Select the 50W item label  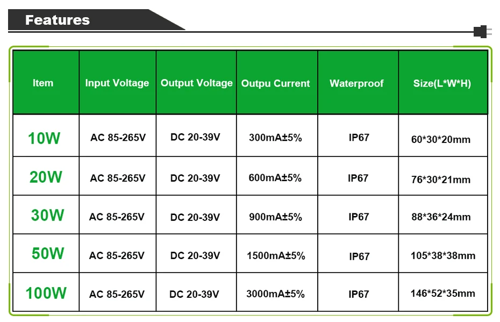(x=48, y=254)
